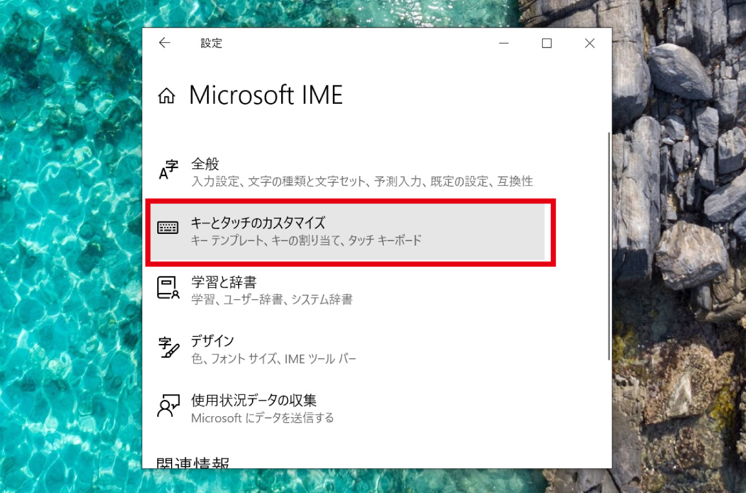Open the 学習と辞書 dictionary icon
The height and width of the screenshot is (493, 746).
point(168,288)
